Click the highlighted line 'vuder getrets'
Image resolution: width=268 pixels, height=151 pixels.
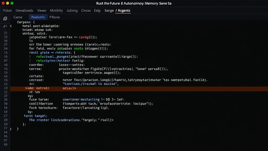[139, 88]
